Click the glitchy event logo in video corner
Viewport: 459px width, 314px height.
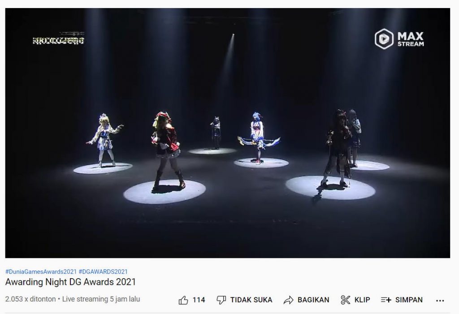[59, 39]
